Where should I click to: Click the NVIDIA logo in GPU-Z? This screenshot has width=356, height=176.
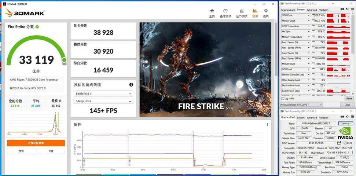(x=346, y=133)
